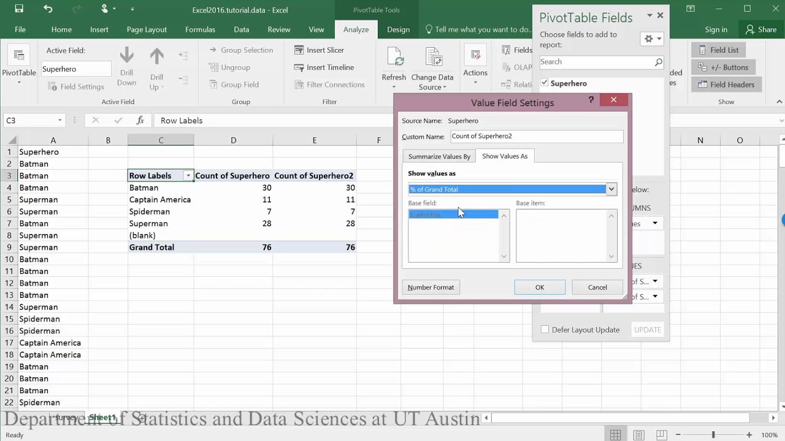Image resolution: width=785 pixels, height=441 pixels.
Task: Click in the Custom Name field
Action: coord(537,136)
